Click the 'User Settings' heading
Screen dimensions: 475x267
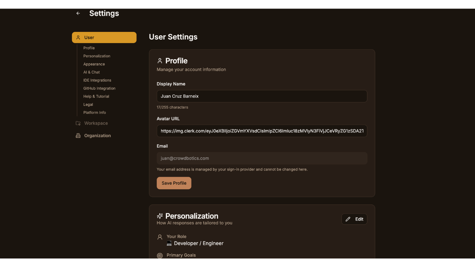(173, 37)
